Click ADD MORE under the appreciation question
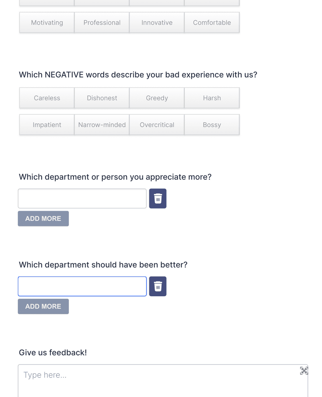This screenshot has height=397, width=322. (43, 218)
